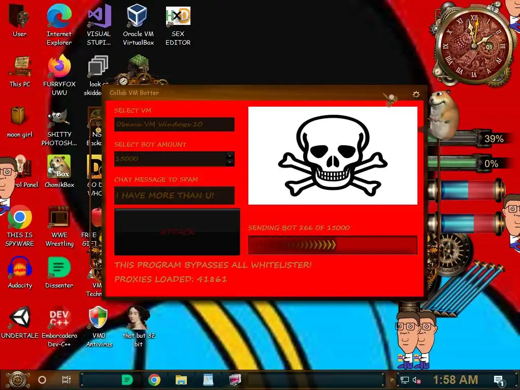Open Chrome from the taskbar

[x=154, y=380]
